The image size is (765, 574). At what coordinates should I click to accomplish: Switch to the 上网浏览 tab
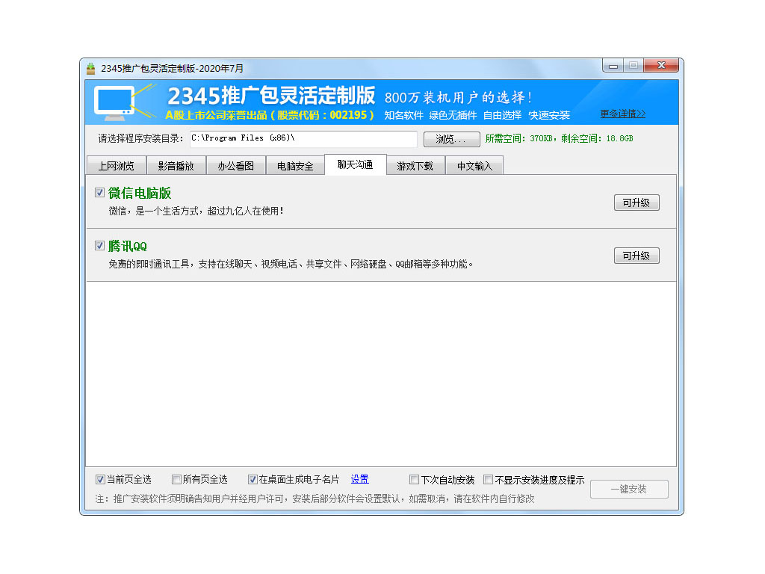(x=116, y=166)
